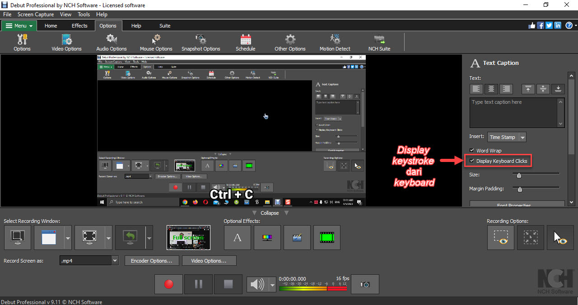Switch to the Home tab
The width and height of the screenshot is (578, 305).
(x=51, y=26)
